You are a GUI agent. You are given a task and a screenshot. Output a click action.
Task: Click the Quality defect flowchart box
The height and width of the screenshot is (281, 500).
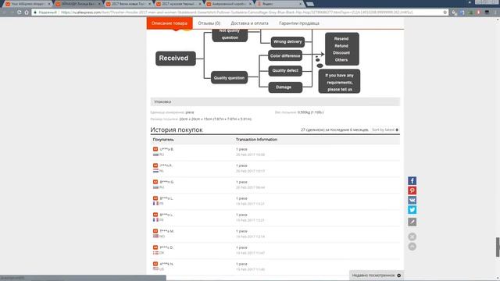coord(285,71)
